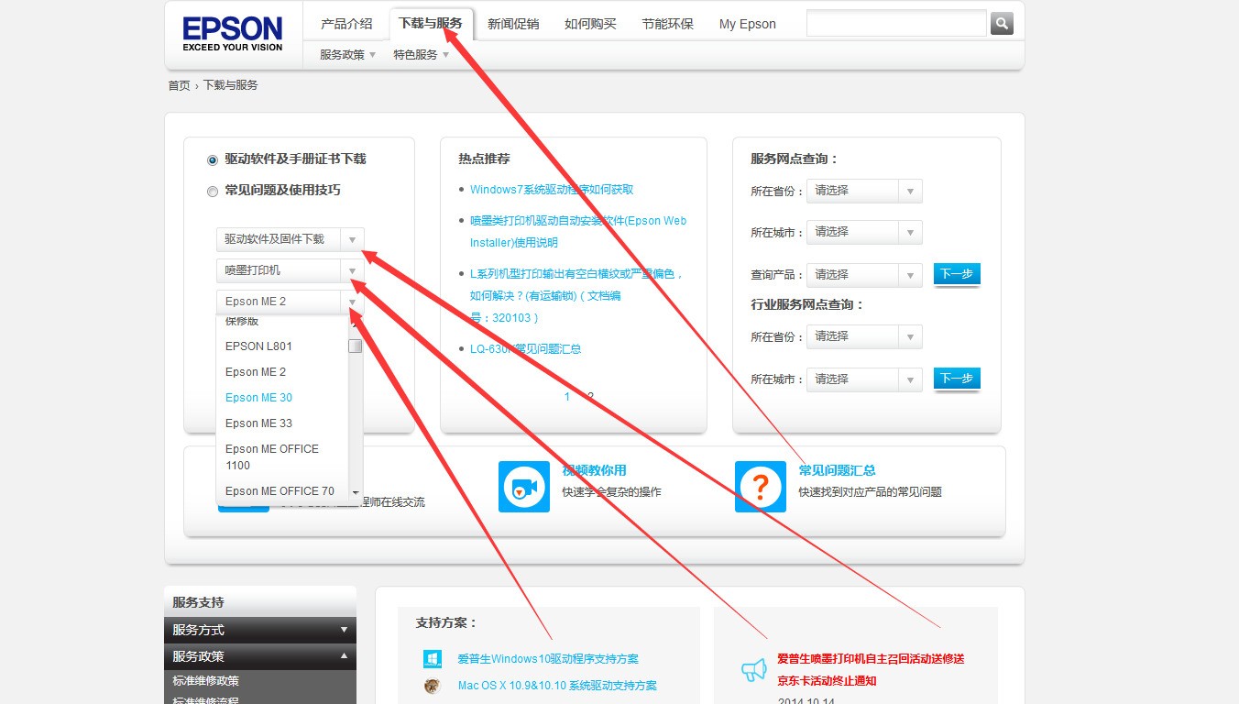This screenshot has width=1239, height=704.
Task: Open the 所在省份 dropdown under 服务网点查询
Action: point(864,191)
